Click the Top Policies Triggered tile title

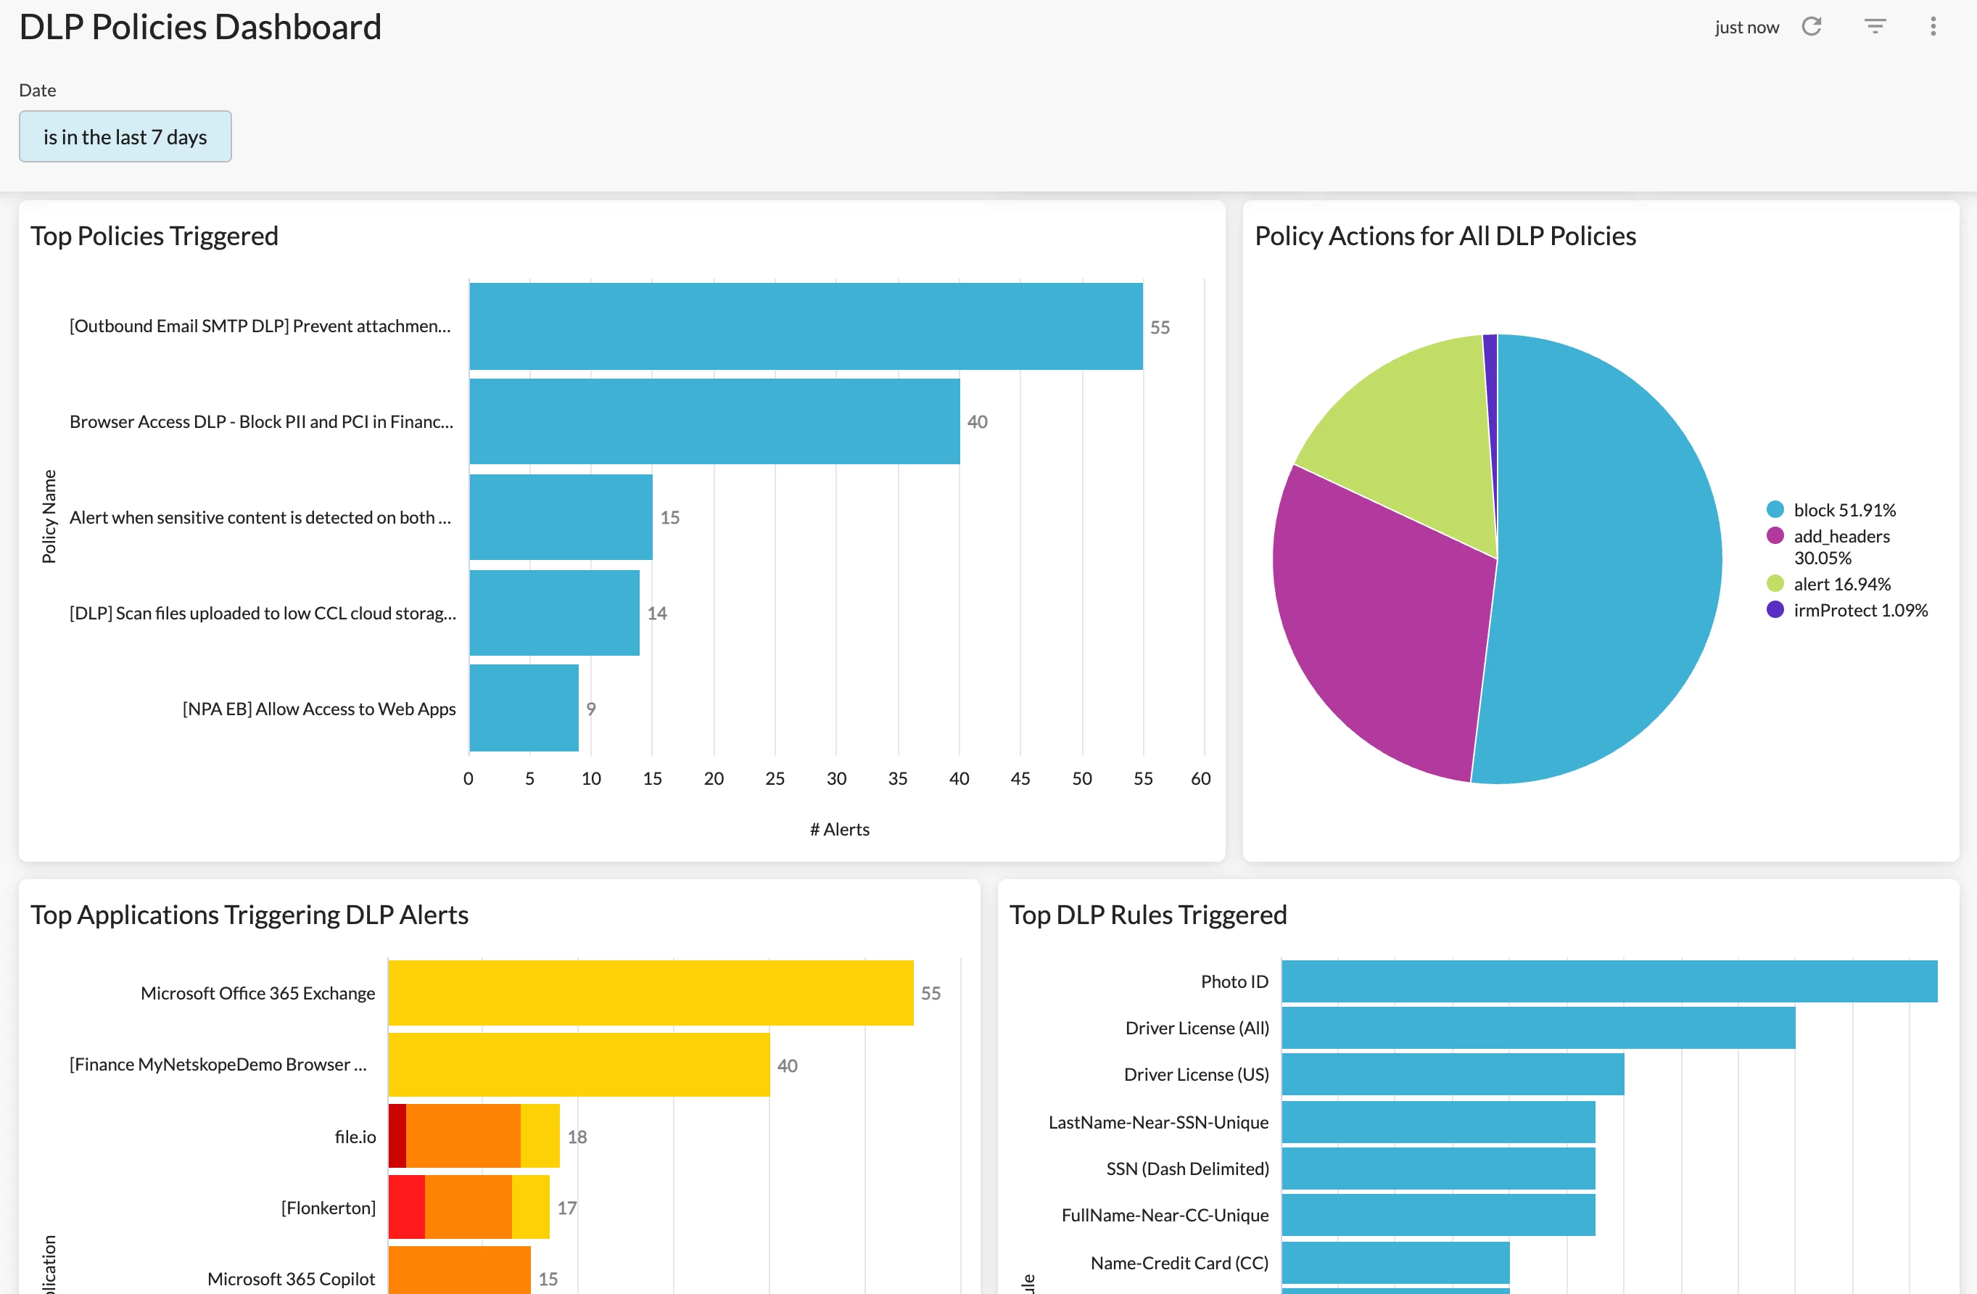[154, 236]
